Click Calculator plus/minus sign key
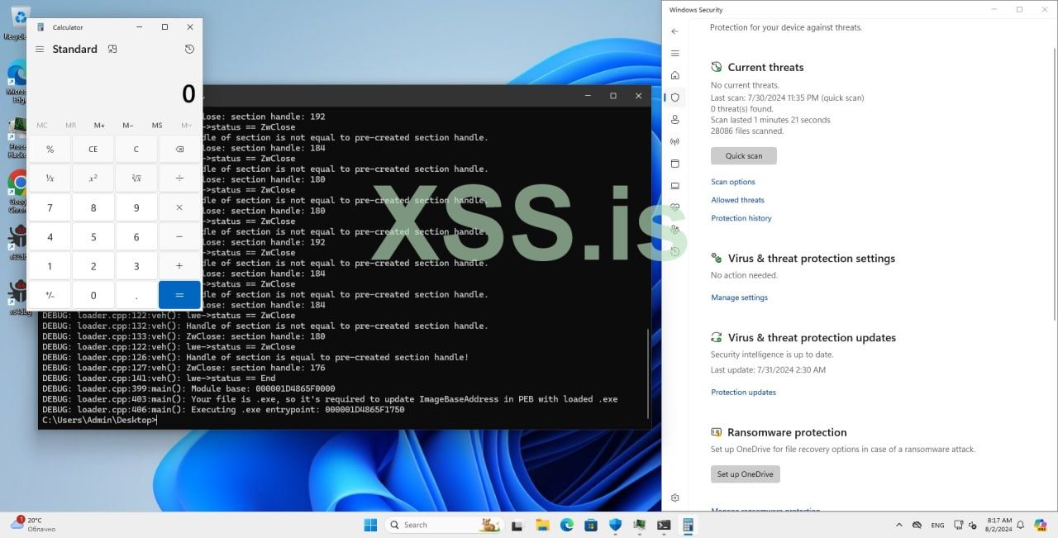 click(50, 295)
